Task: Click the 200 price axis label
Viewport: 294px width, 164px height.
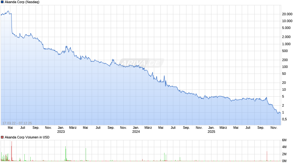Action: tap(285, 60)
